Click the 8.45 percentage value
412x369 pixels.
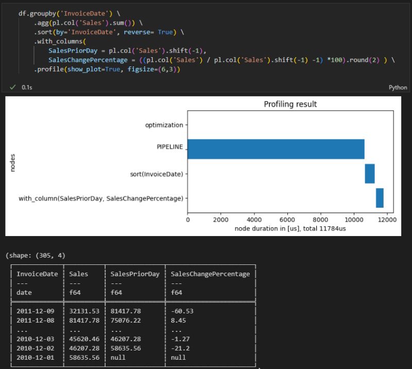click(178, 321)
